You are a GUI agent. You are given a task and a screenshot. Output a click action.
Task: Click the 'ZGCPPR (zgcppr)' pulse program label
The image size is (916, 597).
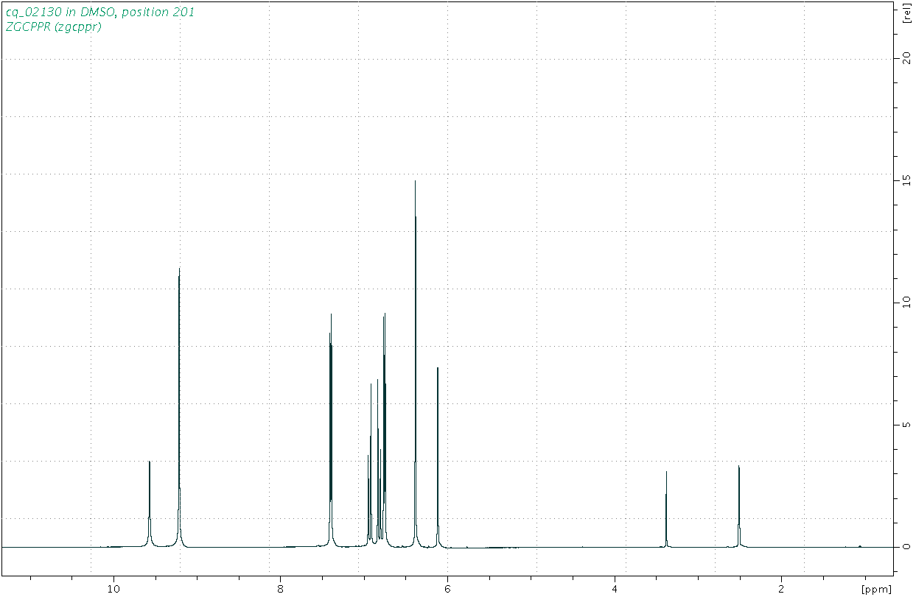53,27
